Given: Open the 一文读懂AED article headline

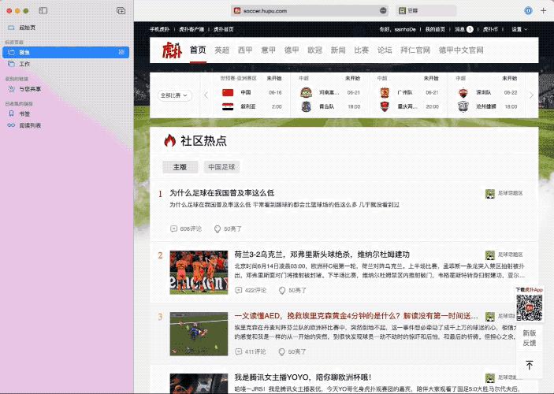Looking at the screenshot, I should [x=356, y=316].
